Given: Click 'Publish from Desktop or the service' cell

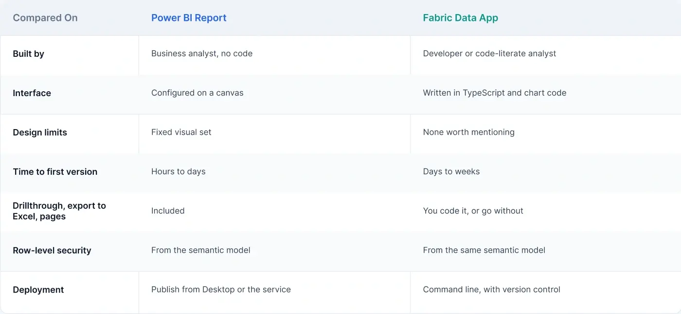Looking at the screenshot, I should 221,290.
